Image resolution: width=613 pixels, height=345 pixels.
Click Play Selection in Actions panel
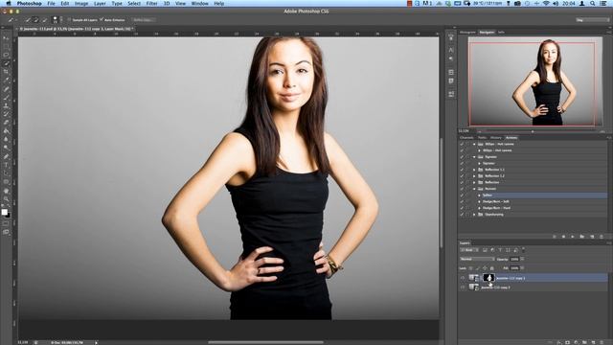(573, 237)
